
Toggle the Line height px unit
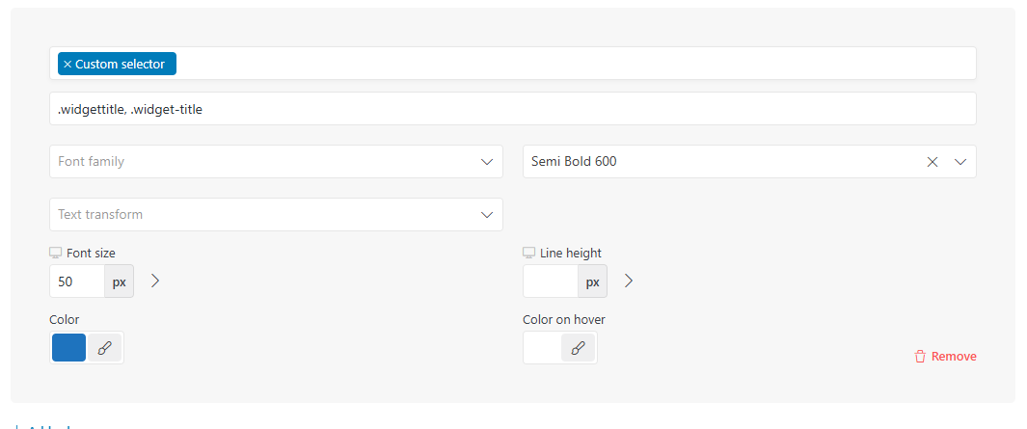pyautogui.click(x=593, y=282)
